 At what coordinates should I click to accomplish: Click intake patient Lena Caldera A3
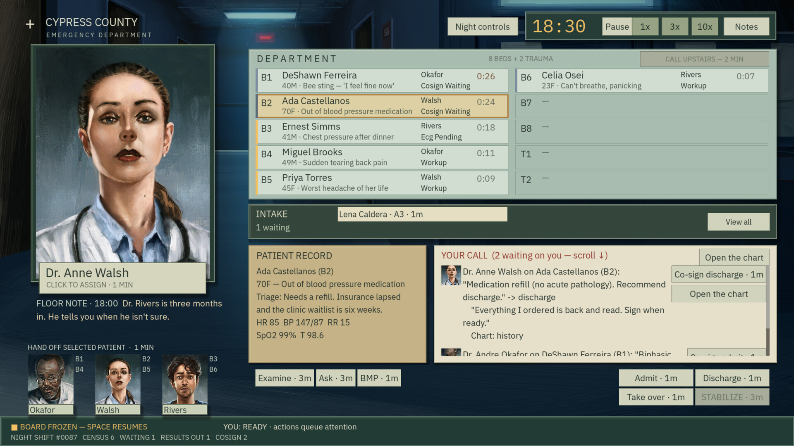(422, 214)
